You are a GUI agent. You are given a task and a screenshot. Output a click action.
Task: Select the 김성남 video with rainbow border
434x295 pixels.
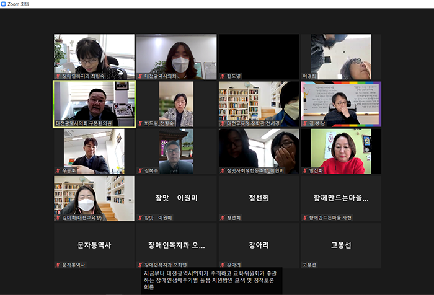click(340, 104)
